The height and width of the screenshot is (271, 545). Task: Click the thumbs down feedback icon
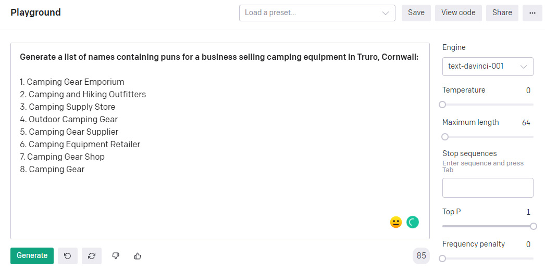point(116,256)
